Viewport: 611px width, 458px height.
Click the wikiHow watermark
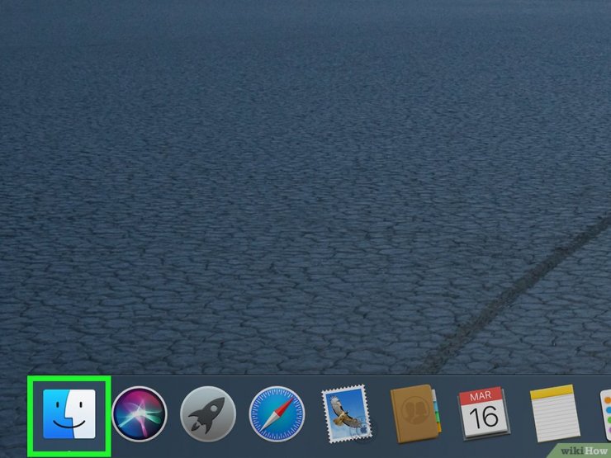coord(583,450)
